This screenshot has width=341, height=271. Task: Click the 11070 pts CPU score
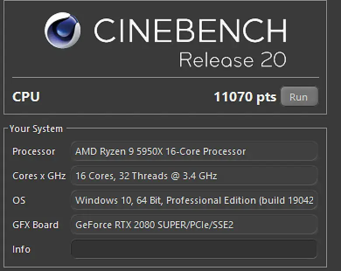pyautogui.click(x=245, y=97)
